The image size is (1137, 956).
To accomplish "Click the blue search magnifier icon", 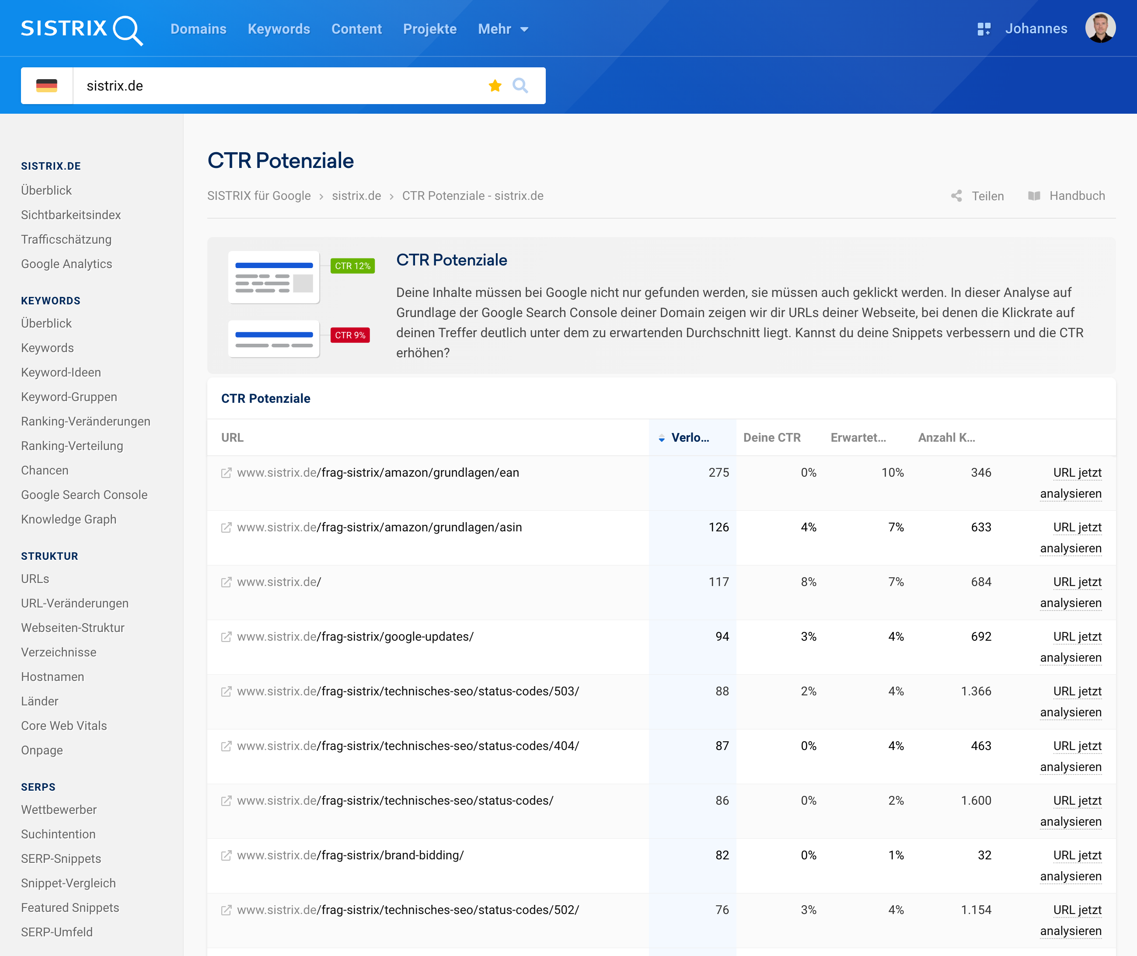I will pyautogui.click(x=520, y=86).
